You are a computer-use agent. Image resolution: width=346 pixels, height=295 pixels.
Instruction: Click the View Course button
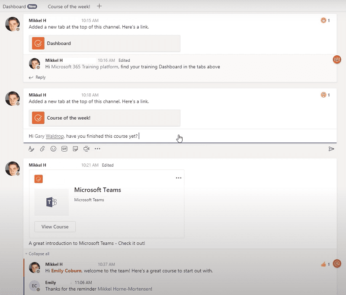tap(55, 227)
